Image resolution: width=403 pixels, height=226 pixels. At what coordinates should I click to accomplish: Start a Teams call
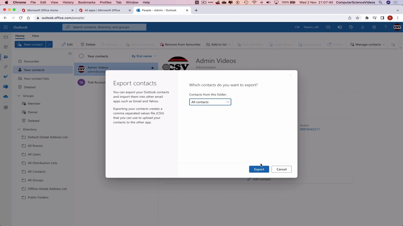click(x=307, y=27)
